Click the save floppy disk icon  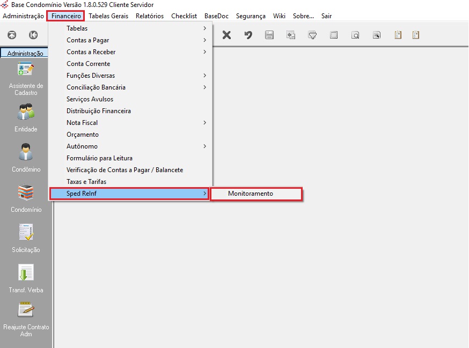tap(269, 35)
